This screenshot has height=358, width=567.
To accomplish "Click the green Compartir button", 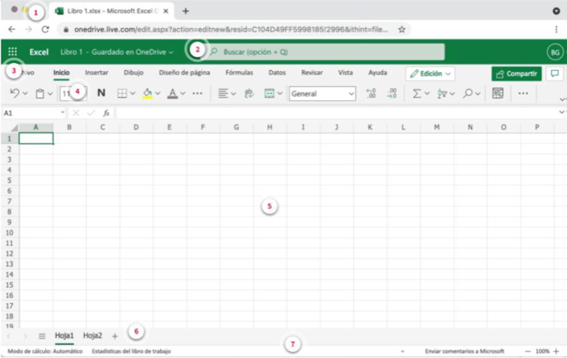I will [516, 74].
